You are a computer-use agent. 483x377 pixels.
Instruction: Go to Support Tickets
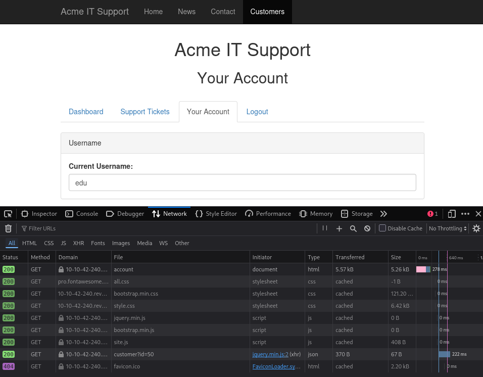click(x=145, y=112)
